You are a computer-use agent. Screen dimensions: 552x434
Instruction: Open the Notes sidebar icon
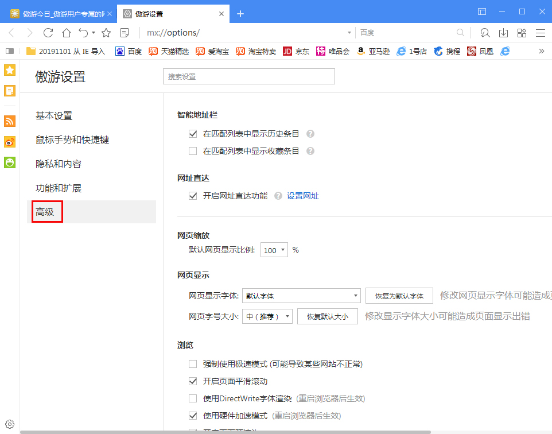coord(9,90)
